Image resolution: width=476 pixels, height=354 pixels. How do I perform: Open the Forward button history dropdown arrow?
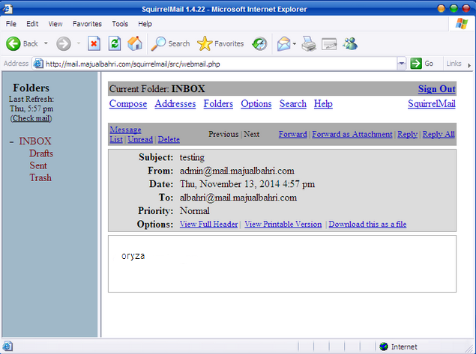tap(78, 43)
